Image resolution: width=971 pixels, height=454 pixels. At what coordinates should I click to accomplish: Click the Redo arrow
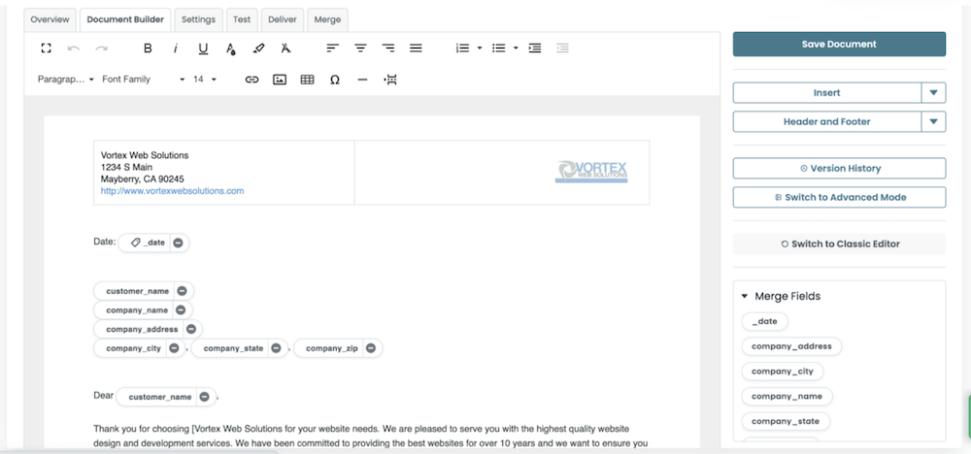[x=101, y=49]
